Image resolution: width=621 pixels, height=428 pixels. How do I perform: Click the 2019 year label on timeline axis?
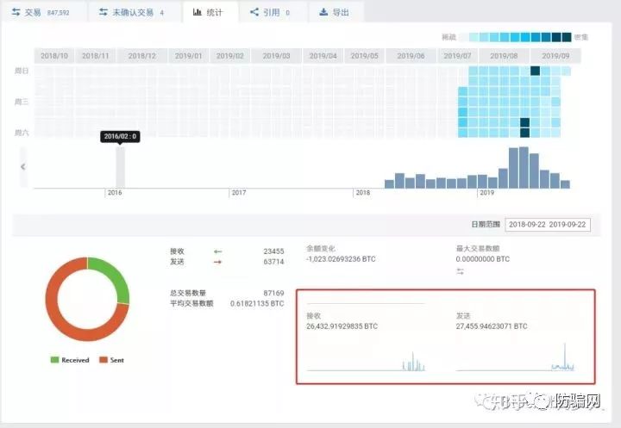(x=486, y=193)
